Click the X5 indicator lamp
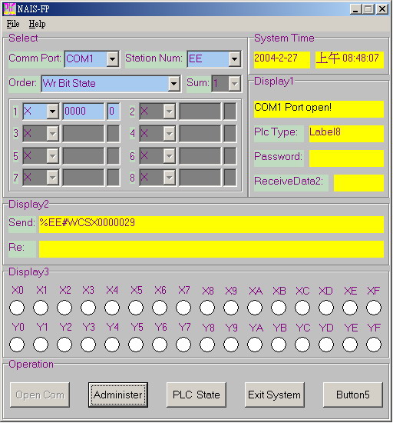The height and width of the screenshot is (423, 393). [x=136, y=308]
